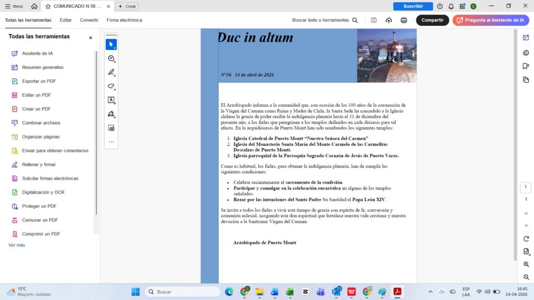The width and height of the screenshot is (534, 300).
Task: Switch to the Convertir tab
Action: click(89, 20)
